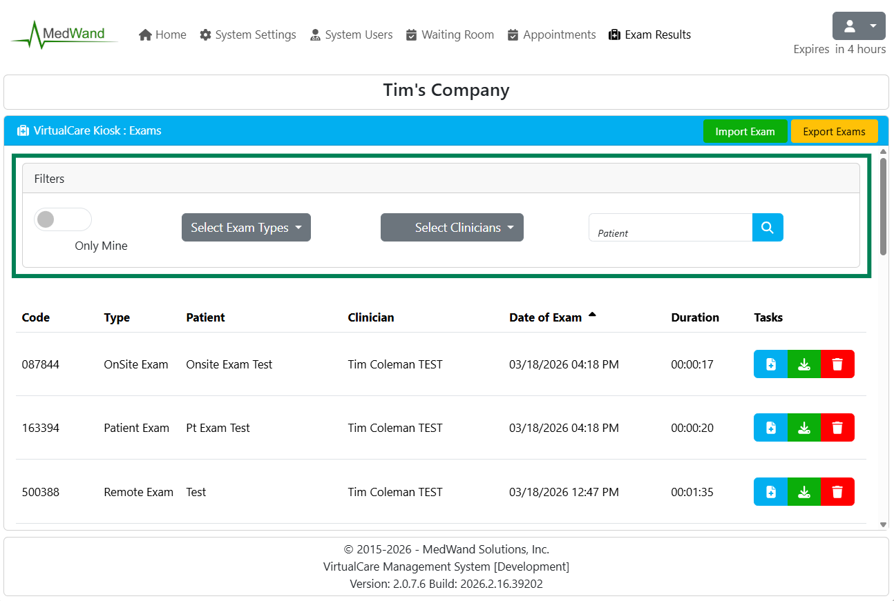This screenshot has height=601, width=894.
Task: Click the blue report icon for exam 163394
Action: pos(770,428)
